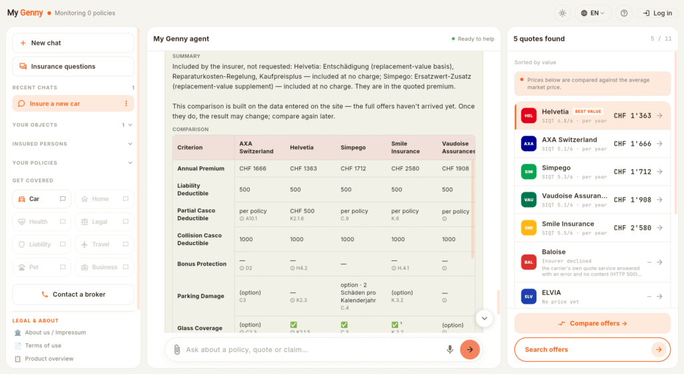Click the 'CHF 1712' Simpego premium cell
Image resolution: width=684 pixels, height=374 pixels.
tap(353, 169)
